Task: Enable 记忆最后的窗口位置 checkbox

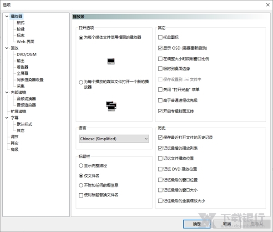Action: [x=160, y=180]
